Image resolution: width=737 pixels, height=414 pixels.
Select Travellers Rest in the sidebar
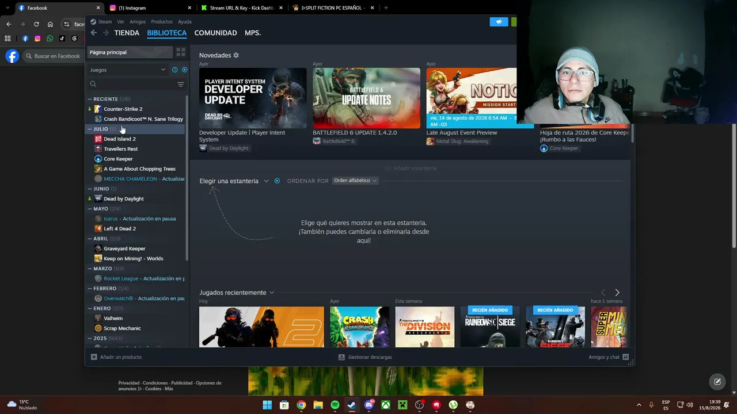[120, 149]
